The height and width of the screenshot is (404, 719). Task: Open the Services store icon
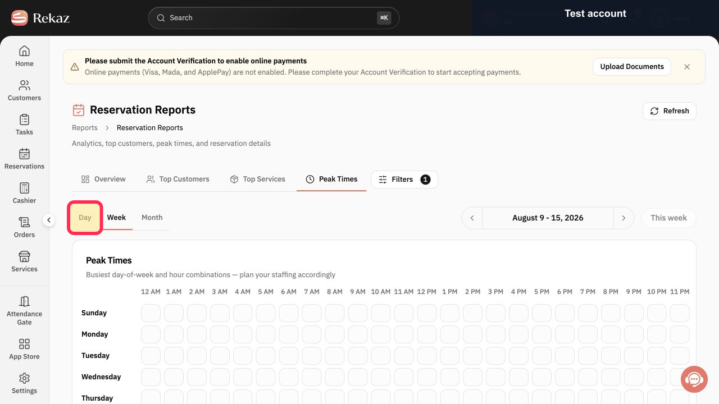(24, 256)
